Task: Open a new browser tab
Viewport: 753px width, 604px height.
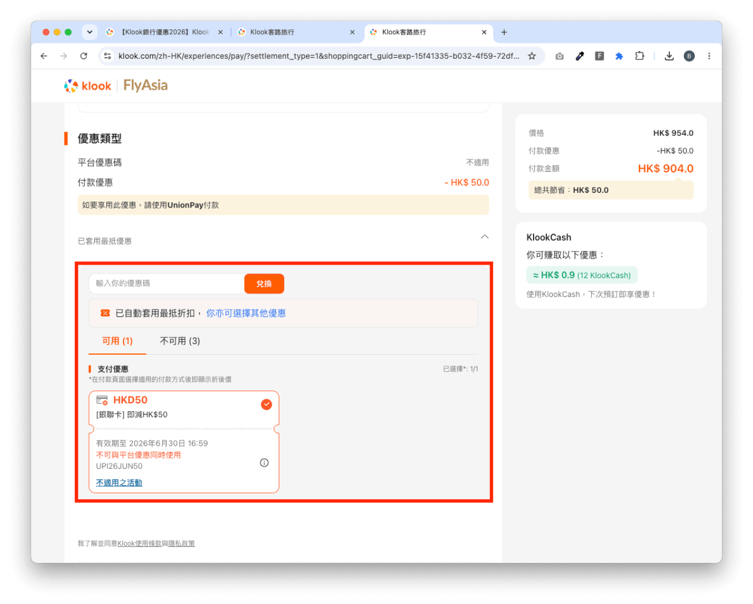Action: coord(504,32)
